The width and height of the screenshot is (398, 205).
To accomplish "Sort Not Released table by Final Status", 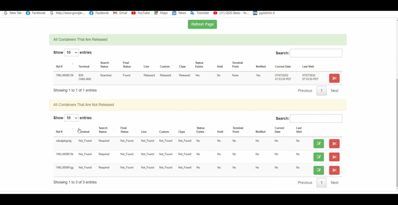I will pos(124,130).
